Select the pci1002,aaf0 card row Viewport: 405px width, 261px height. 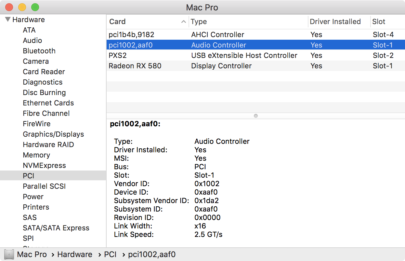point(256,45)
